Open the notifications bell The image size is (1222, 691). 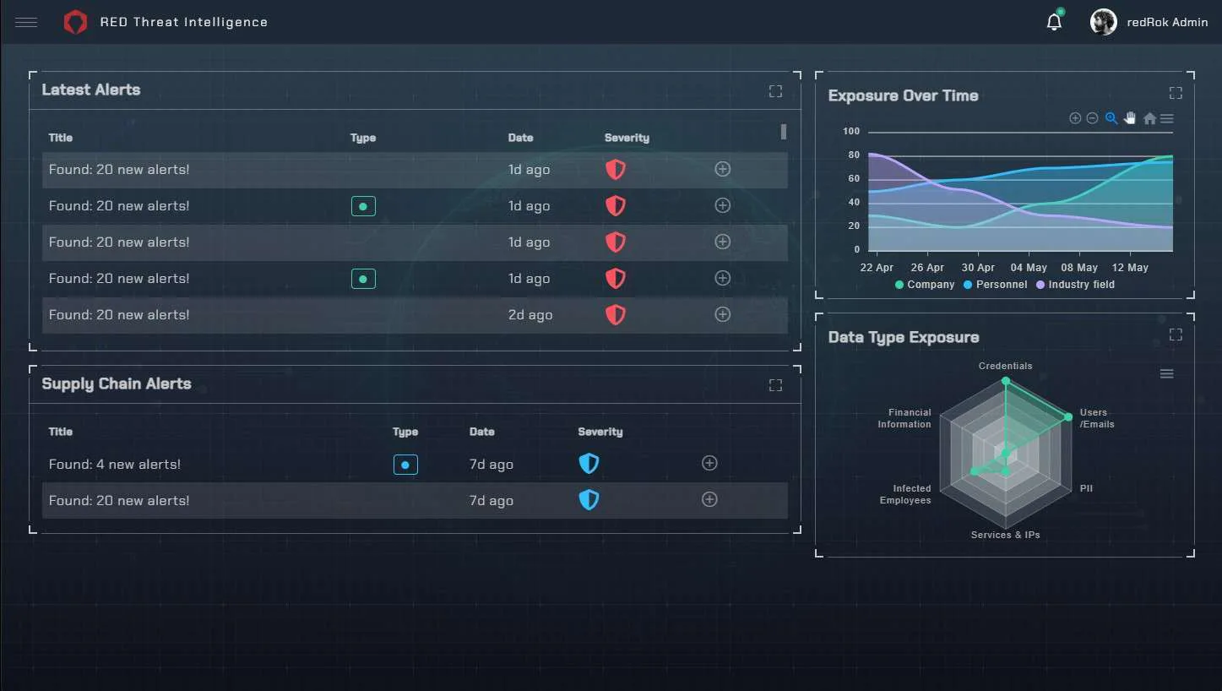click(1054, 22)
